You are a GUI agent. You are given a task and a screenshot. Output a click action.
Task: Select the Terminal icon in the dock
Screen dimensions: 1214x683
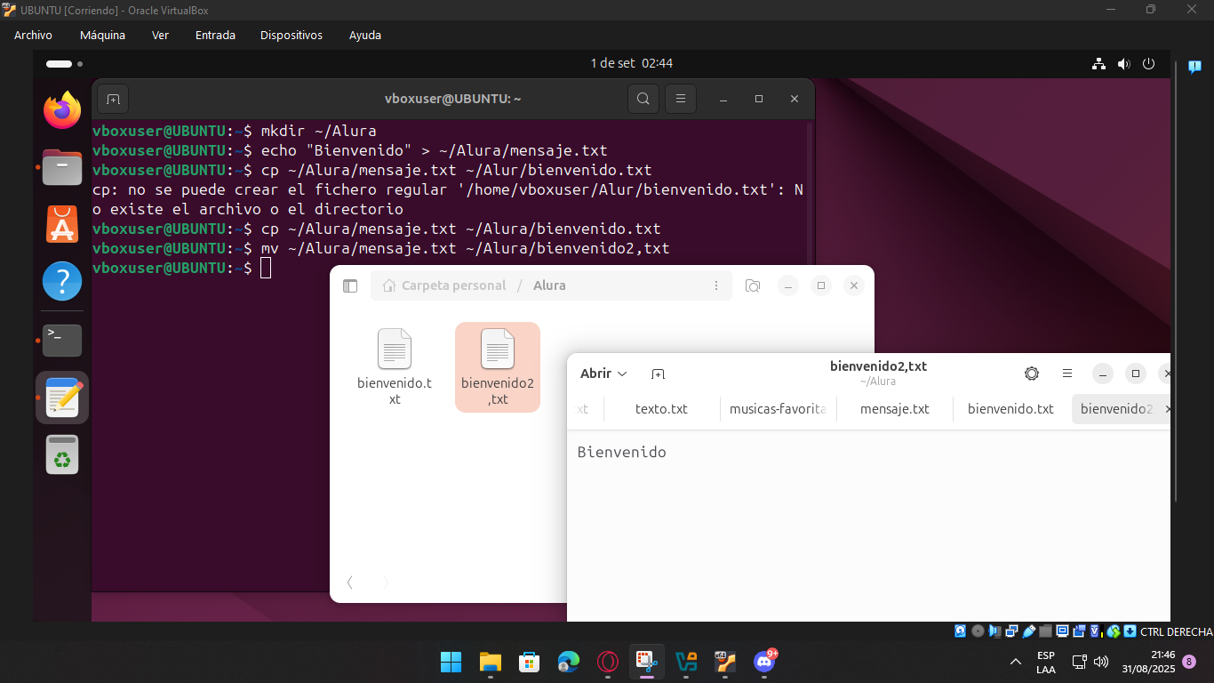coord(62,340)
